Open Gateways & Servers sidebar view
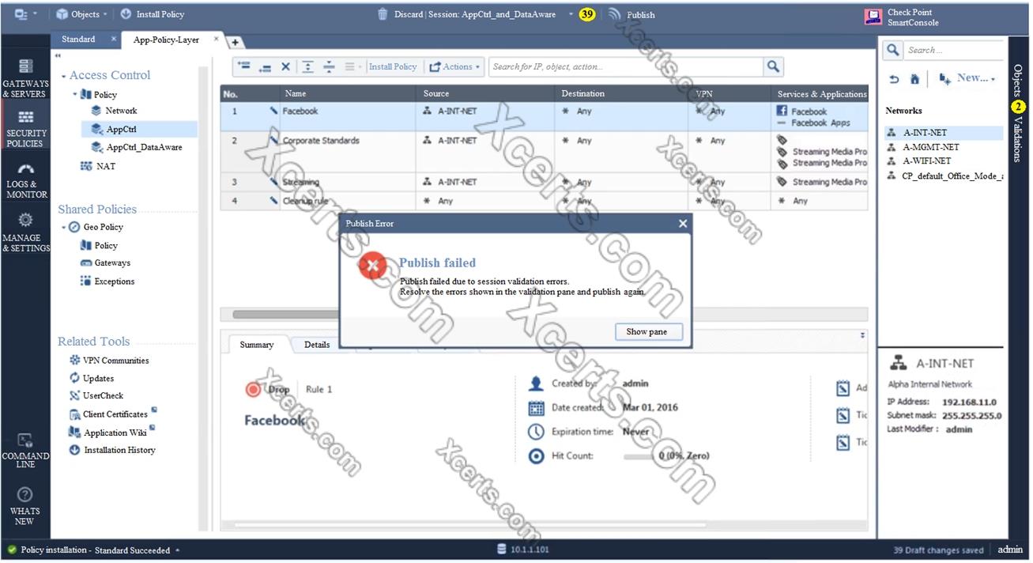Image resolution: width=1033 pixels, height=563 pixels. click(25, 78)
